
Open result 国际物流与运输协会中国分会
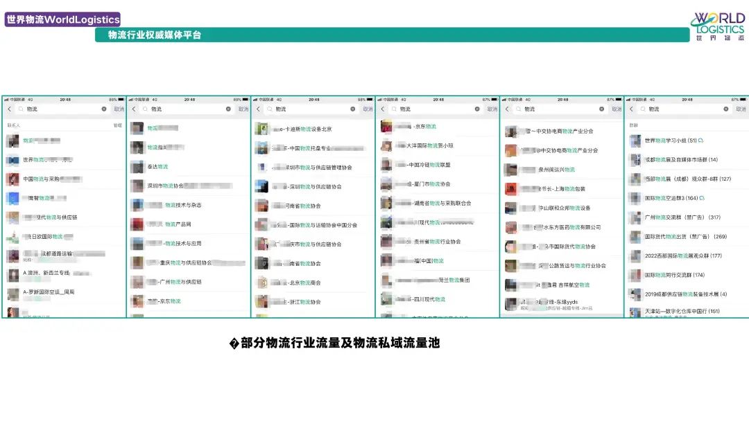point(313,225)
